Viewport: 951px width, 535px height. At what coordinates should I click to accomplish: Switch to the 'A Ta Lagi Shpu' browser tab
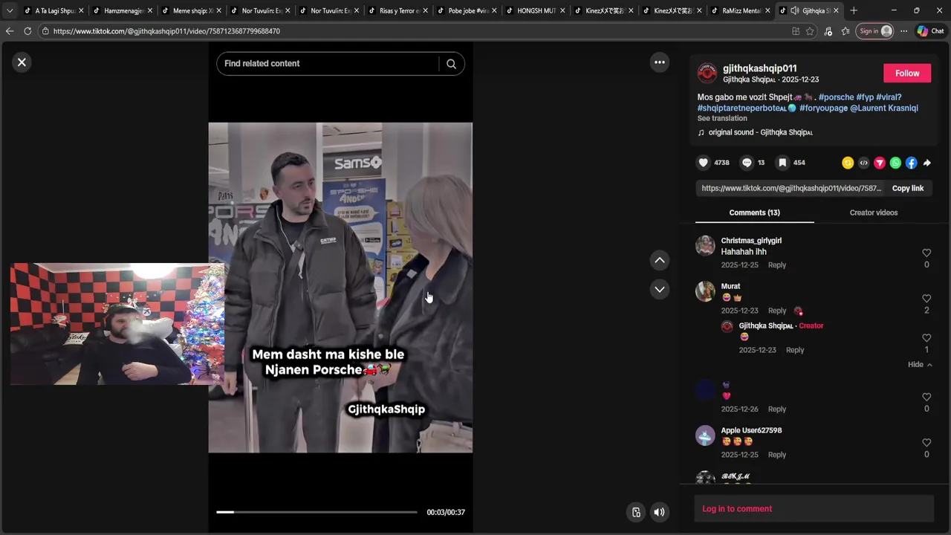pos(55,11)
